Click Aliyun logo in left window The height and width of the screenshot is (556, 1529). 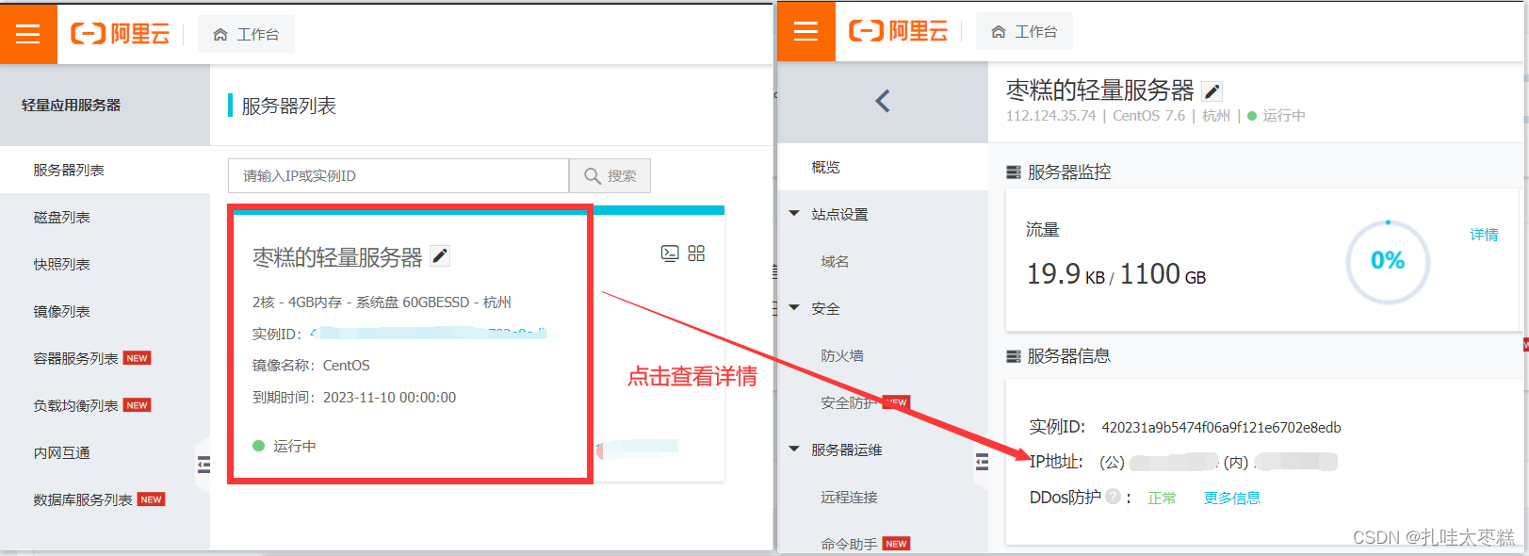pos(121,34)
